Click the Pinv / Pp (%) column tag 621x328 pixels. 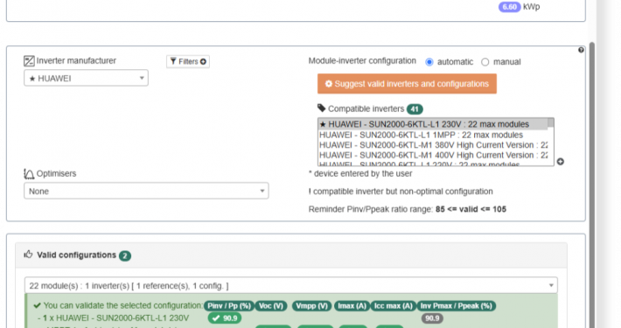[x=229, y=306]
